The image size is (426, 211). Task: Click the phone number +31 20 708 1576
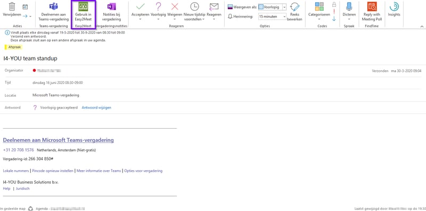pyautogui.click(x=19, y=150)
